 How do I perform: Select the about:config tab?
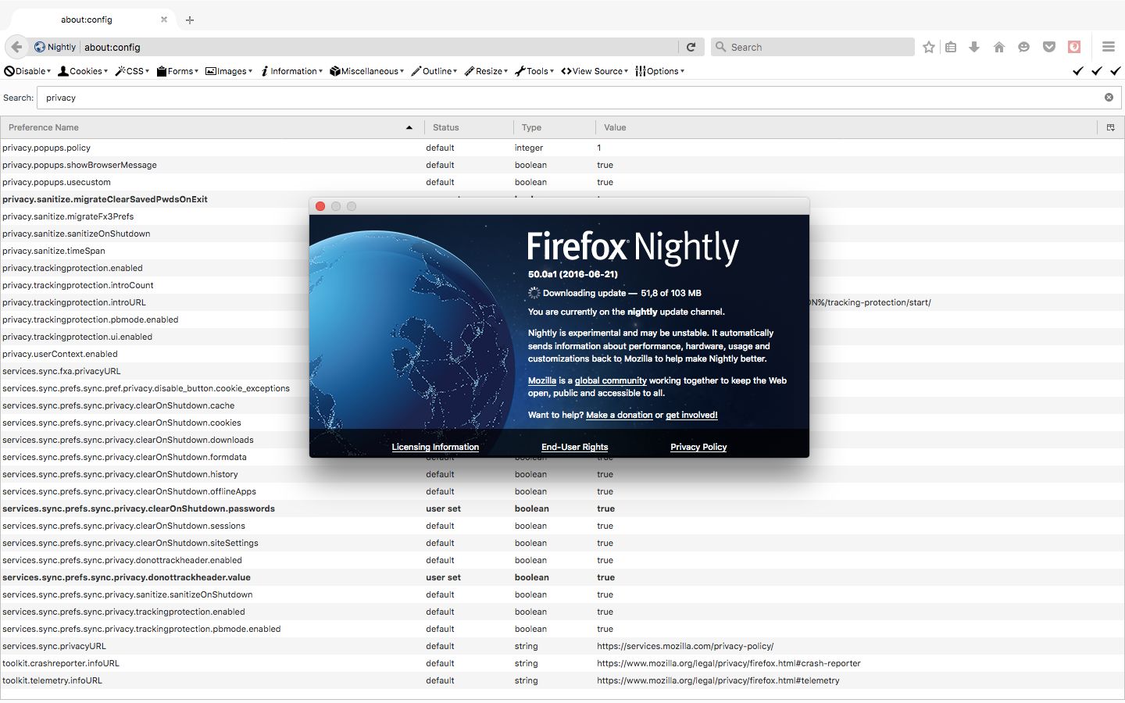click(87, 20)
